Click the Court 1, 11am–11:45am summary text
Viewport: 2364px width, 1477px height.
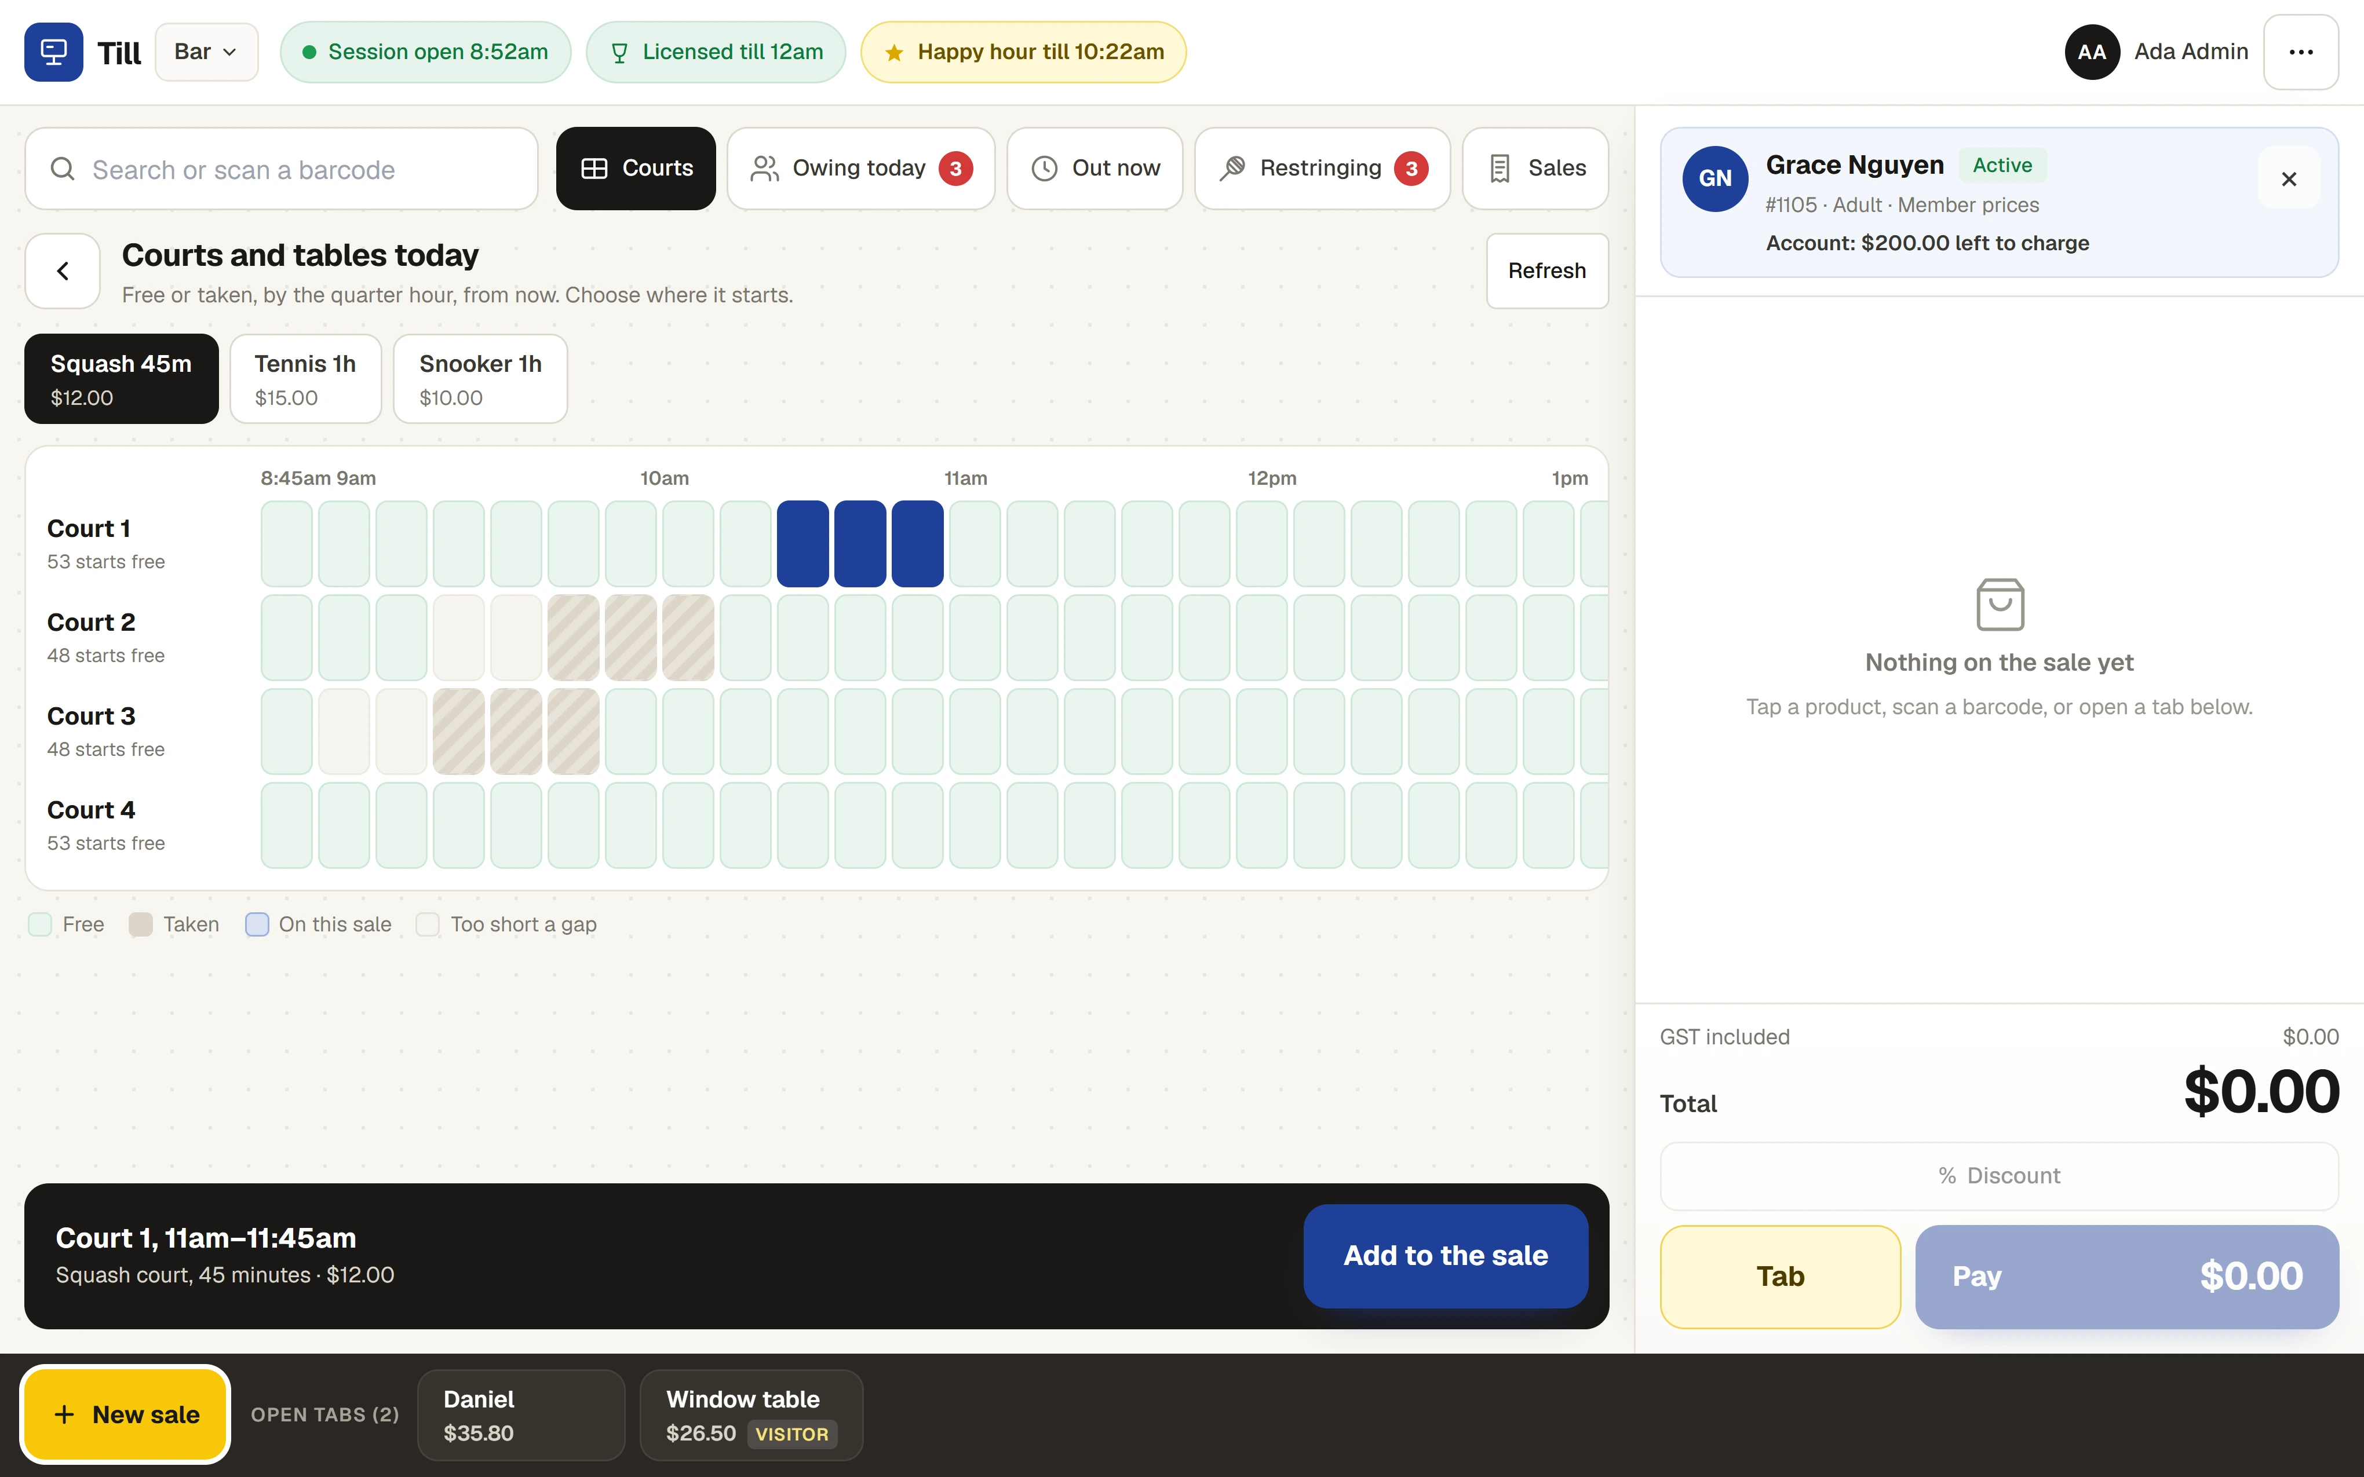[206, 1238]
